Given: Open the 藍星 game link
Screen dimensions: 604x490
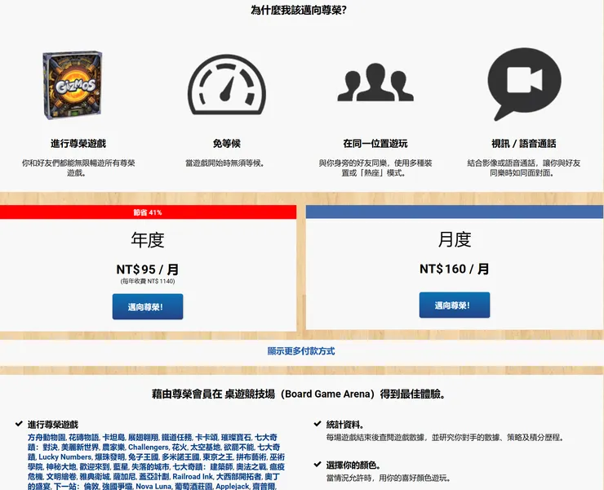Looking at the screenshot, I should pyautogui.click(x=121, y=467).
